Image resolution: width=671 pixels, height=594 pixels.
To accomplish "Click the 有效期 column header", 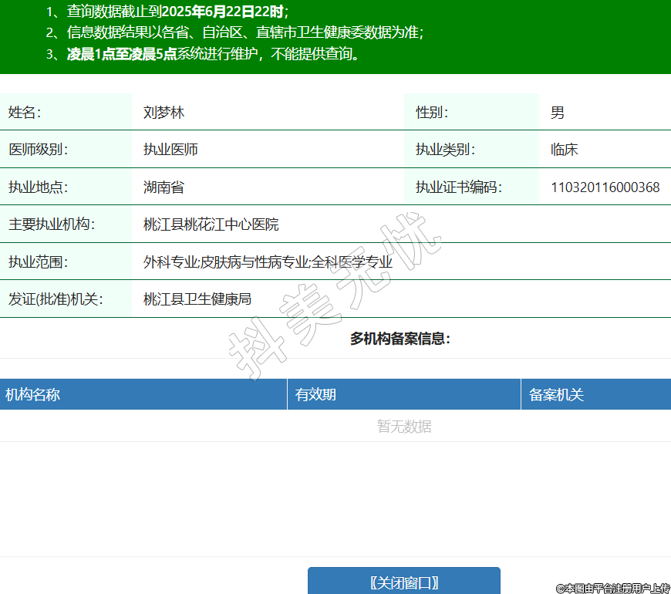I will pyautogui.click(x=315, y=395).
